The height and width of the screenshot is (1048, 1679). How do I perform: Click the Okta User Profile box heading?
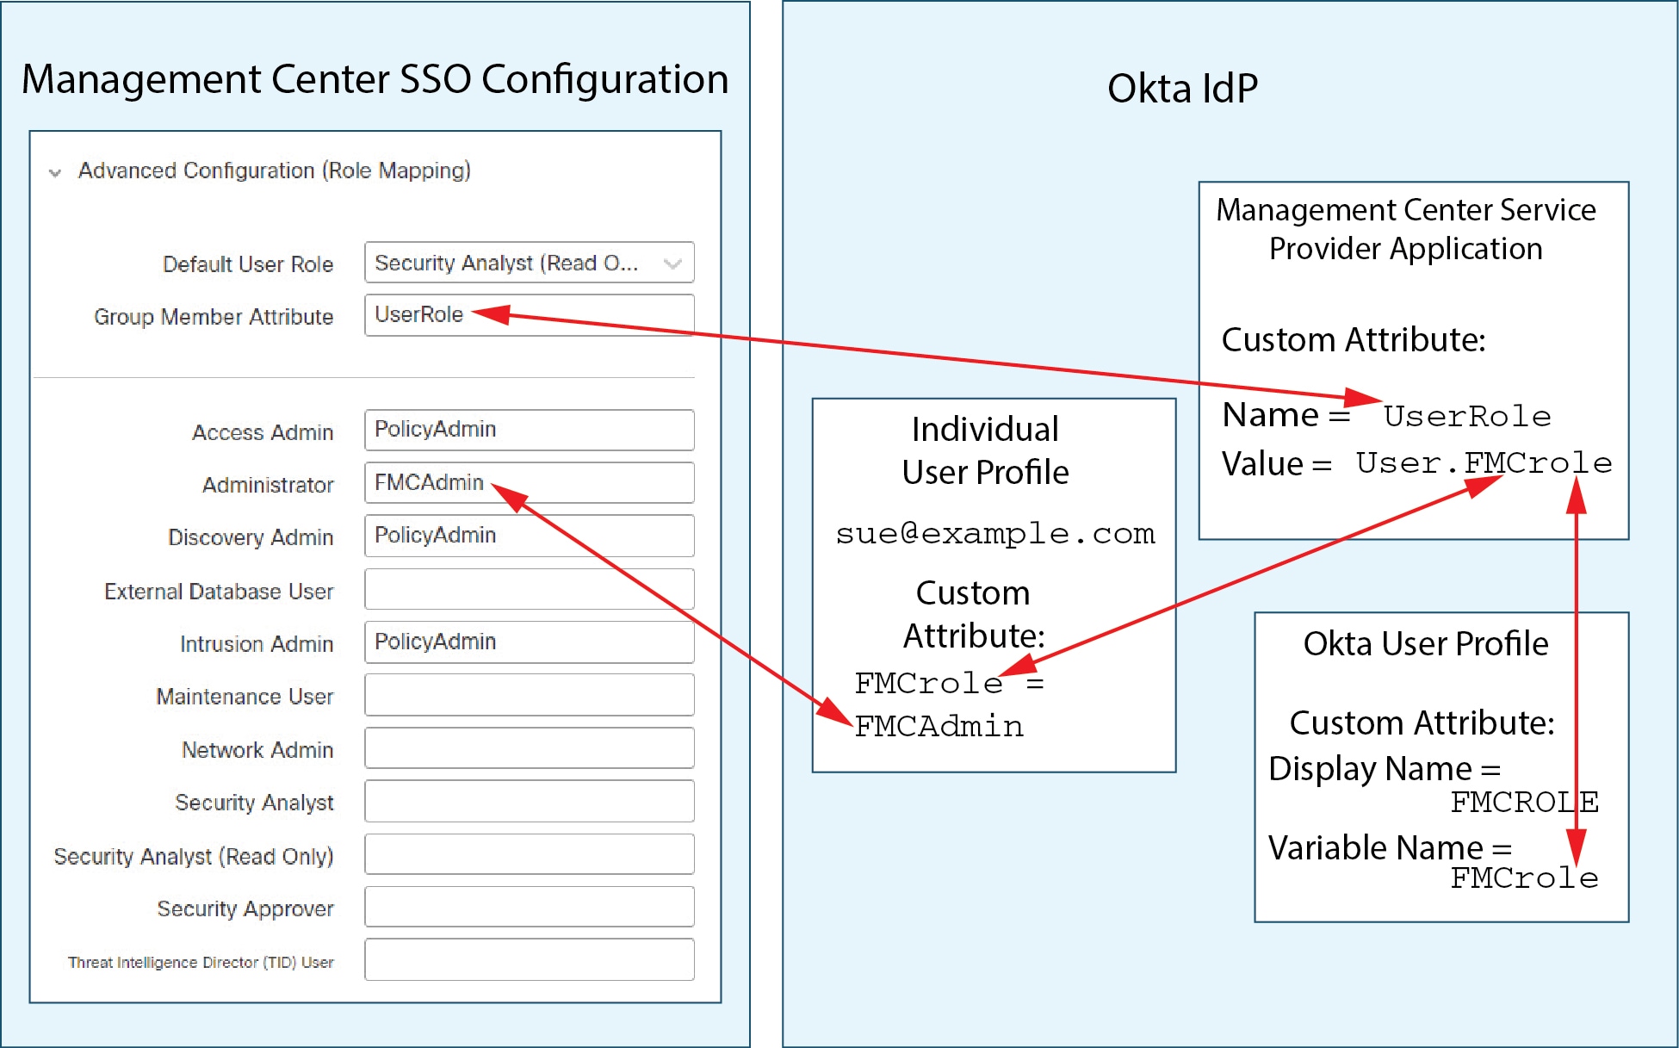coord(1425,644)
